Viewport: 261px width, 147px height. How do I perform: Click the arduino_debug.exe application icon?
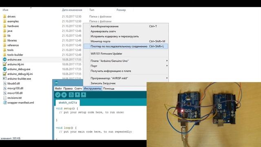(x=4, y=69)
